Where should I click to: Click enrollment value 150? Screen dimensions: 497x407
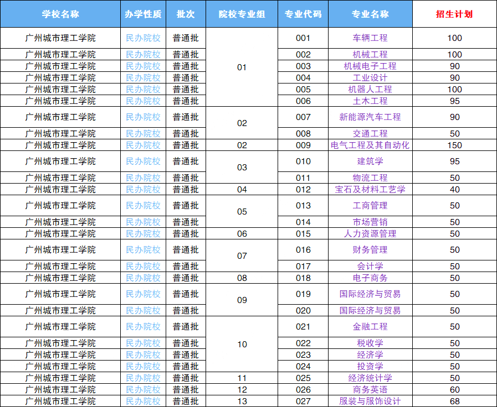point(454,145)
